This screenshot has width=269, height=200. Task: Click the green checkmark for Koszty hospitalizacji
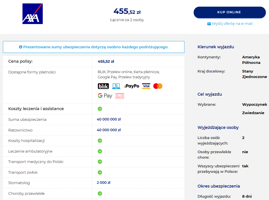100,140
